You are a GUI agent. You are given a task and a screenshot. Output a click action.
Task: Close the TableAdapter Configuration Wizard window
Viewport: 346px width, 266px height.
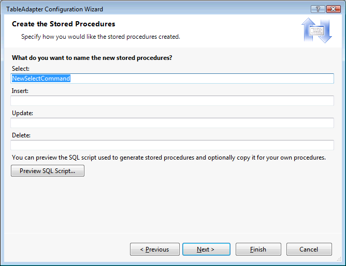click(331, 9)
